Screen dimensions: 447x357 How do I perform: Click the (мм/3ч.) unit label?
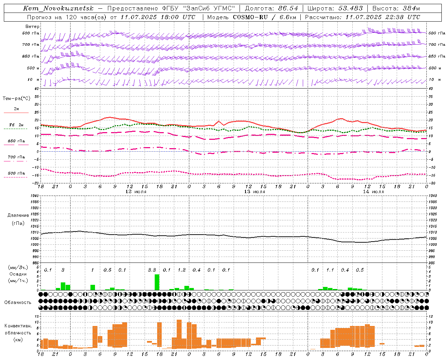18,267
